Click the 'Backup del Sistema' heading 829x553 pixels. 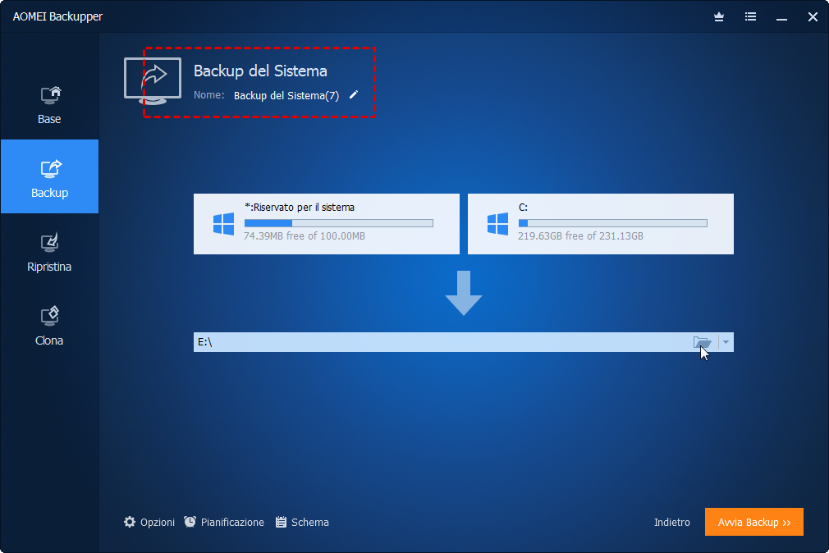[260, 71]
